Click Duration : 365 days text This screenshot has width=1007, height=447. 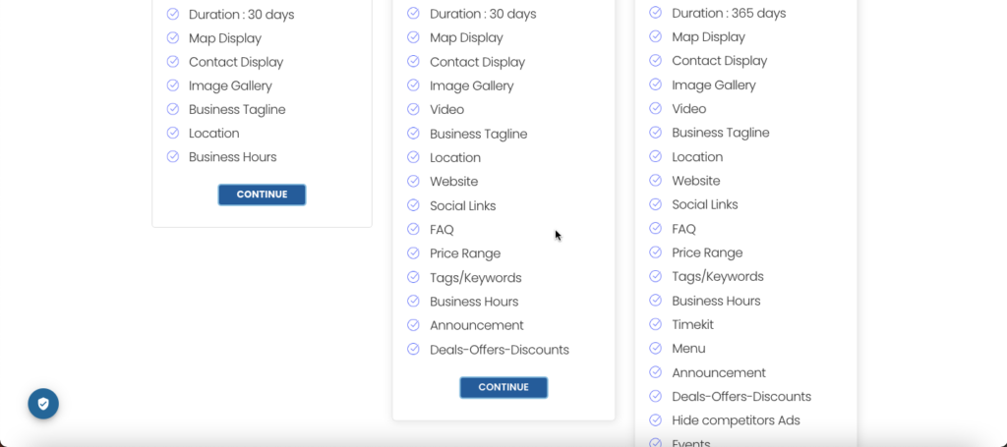coord(729,13)
